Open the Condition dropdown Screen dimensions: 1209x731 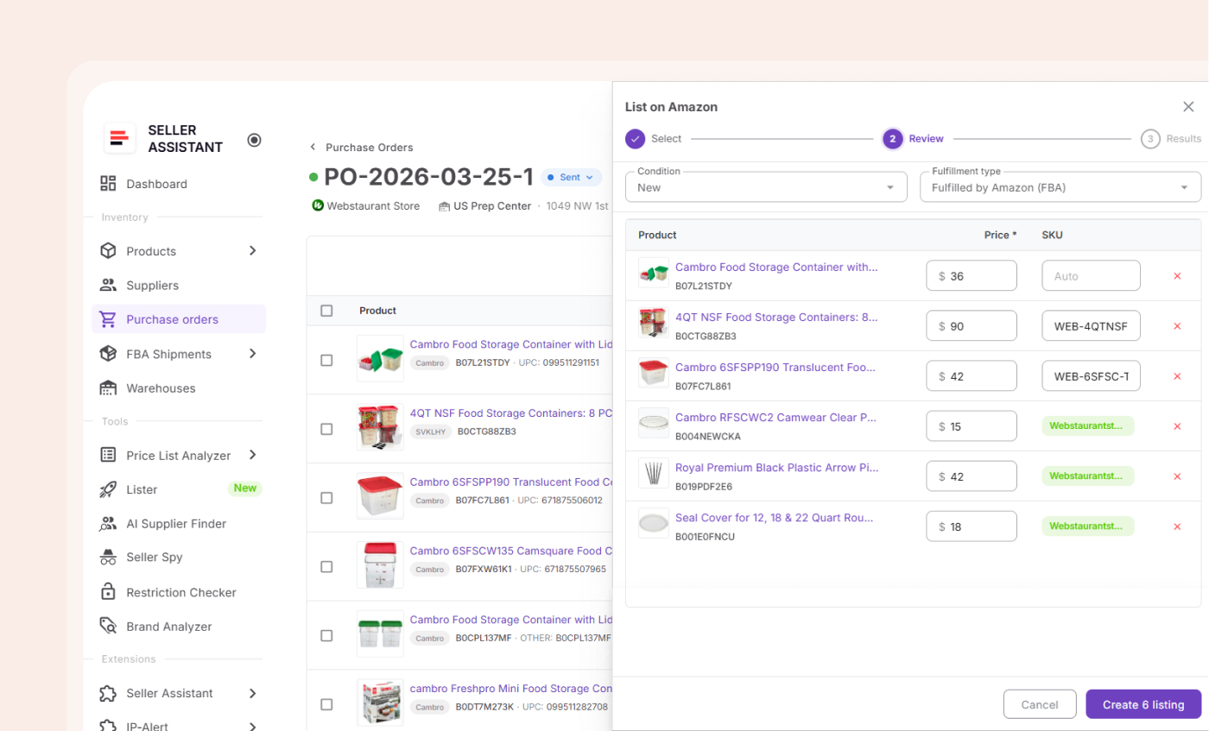tap(765, 187)
